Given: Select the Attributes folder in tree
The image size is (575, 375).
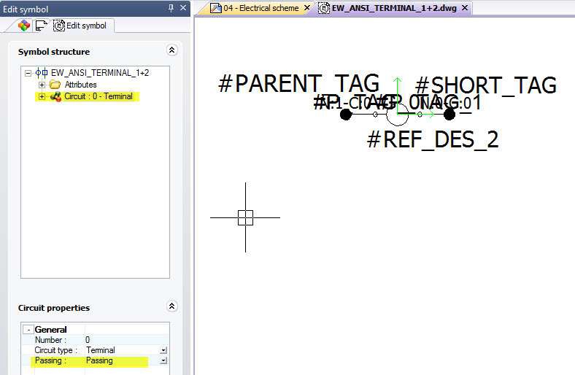Looking at the screenshot, I should [80, 85].
